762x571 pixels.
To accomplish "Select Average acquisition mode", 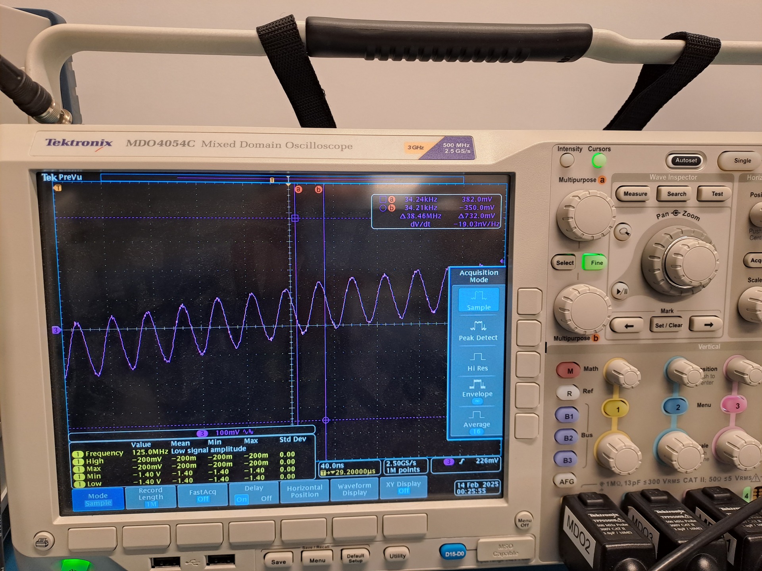I will click(x=477, y=420).
